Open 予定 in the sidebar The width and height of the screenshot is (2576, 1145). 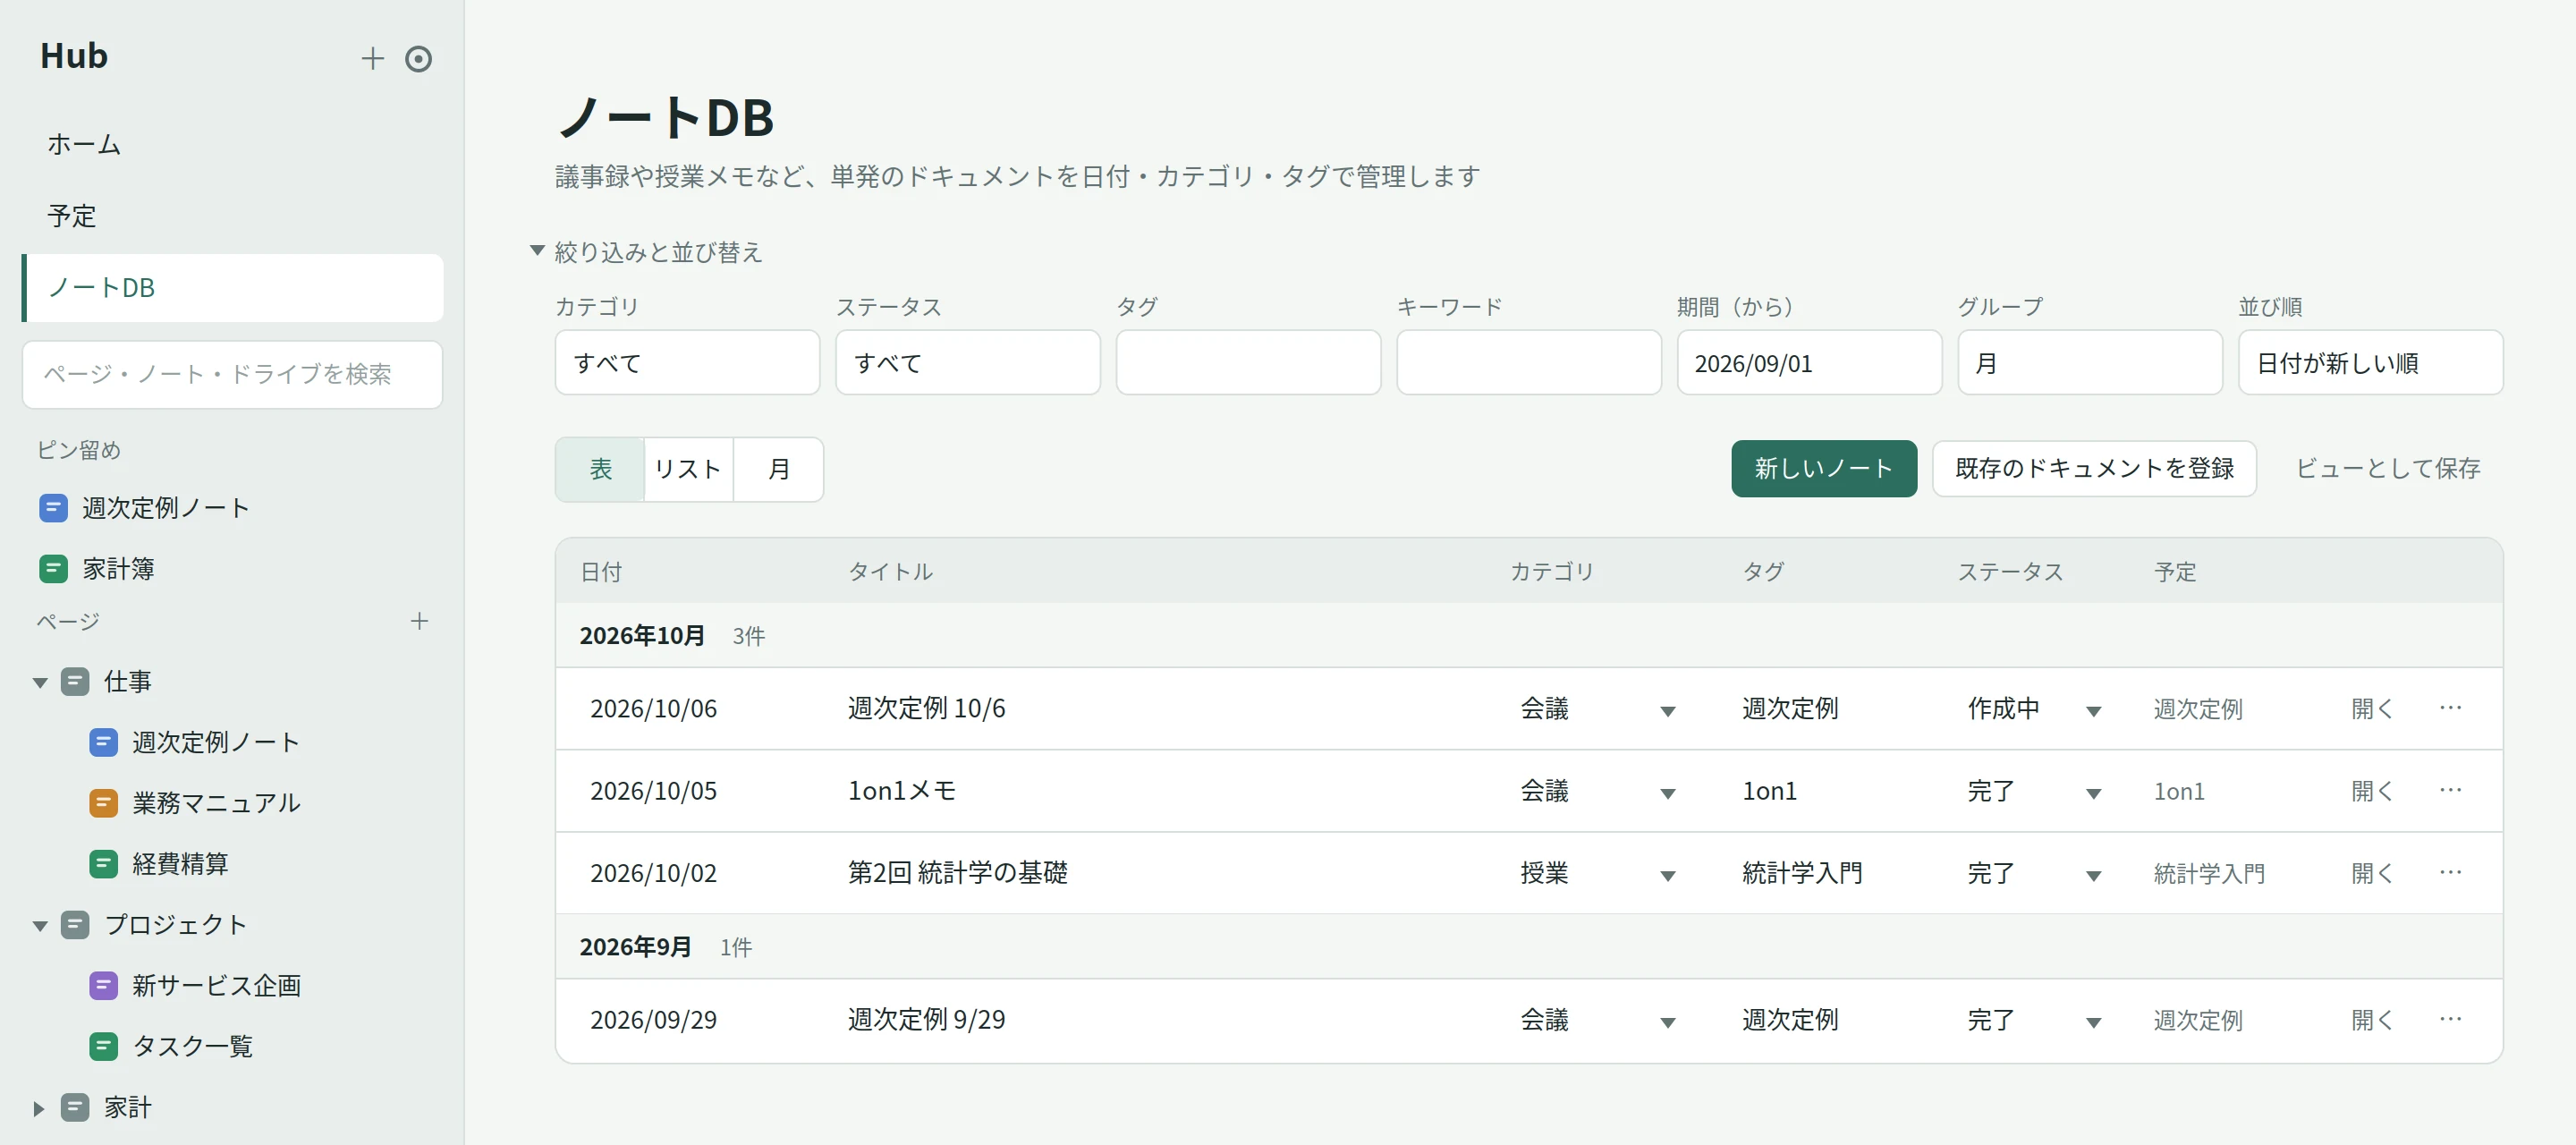tap(233, 216)
